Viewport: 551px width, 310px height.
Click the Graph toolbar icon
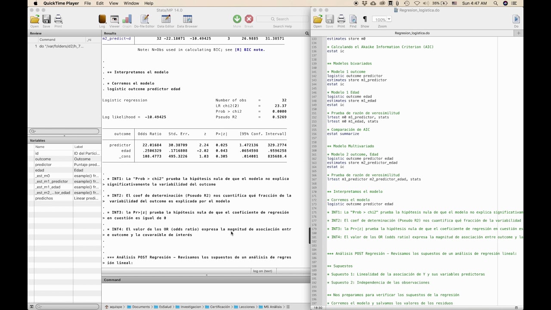pos(127,19)
